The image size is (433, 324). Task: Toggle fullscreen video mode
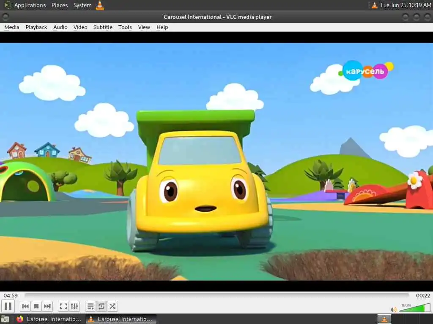pyautogui.click(x=63, y=306)
